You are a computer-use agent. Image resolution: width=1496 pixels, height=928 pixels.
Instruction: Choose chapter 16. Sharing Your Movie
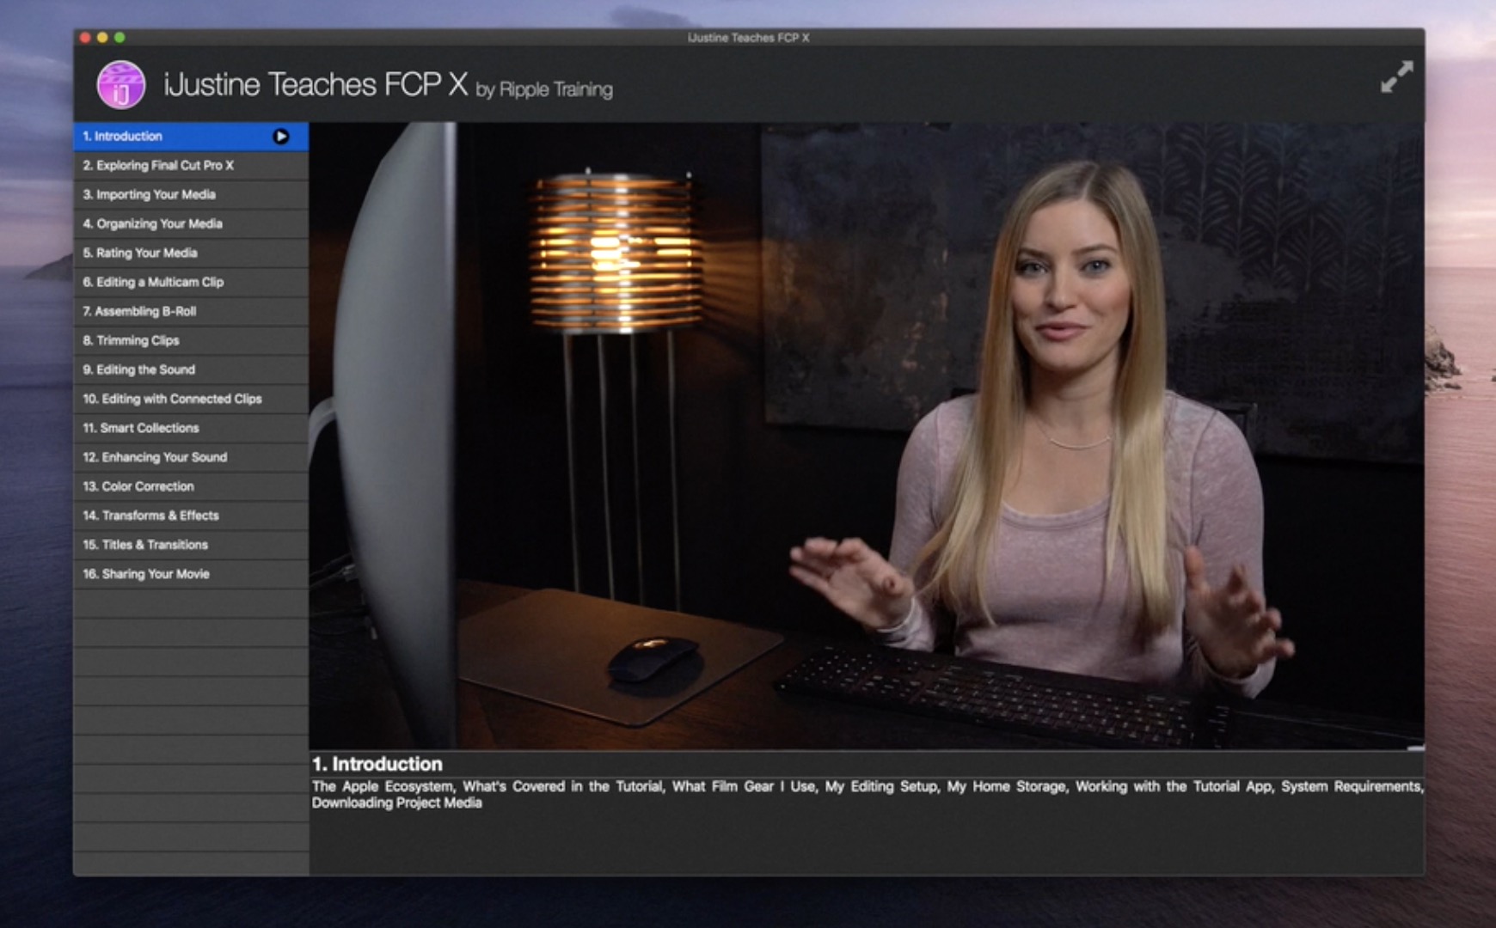(x=191, y=575)
